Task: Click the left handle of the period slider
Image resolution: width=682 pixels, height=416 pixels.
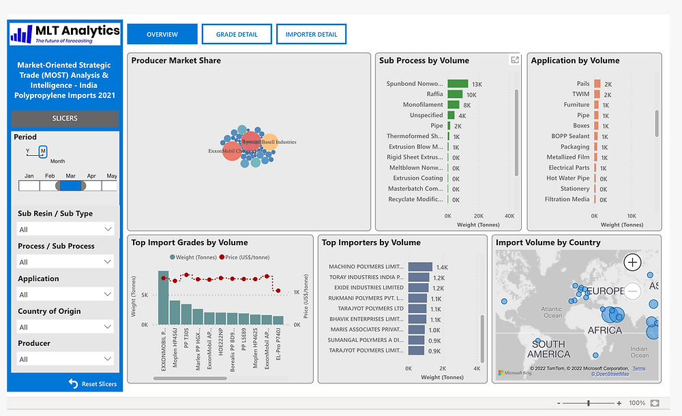Action: (58, 186)
